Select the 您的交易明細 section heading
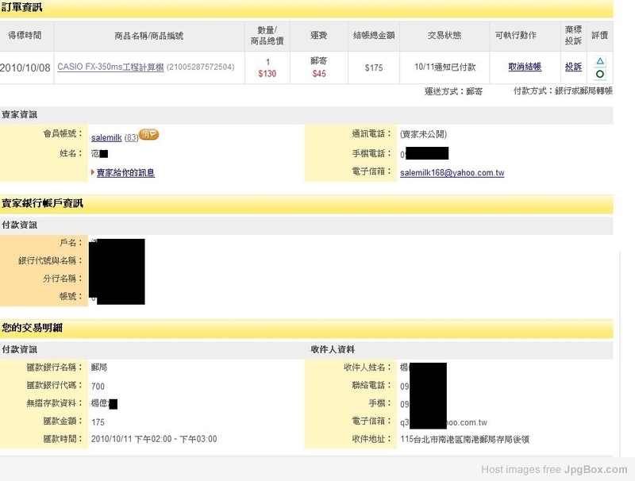The height and width of the screenshot is (481, 635). pos(32,328)
